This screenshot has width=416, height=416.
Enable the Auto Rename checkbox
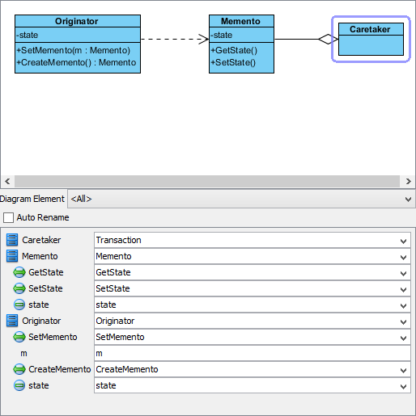click(8, 217)
